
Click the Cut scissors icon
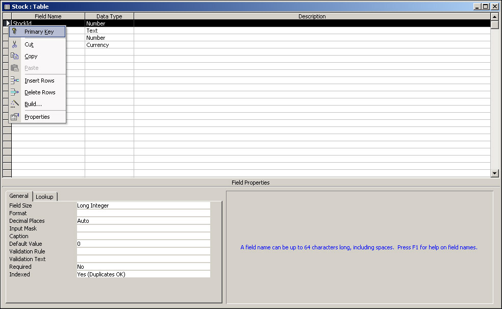coord(15,44)
